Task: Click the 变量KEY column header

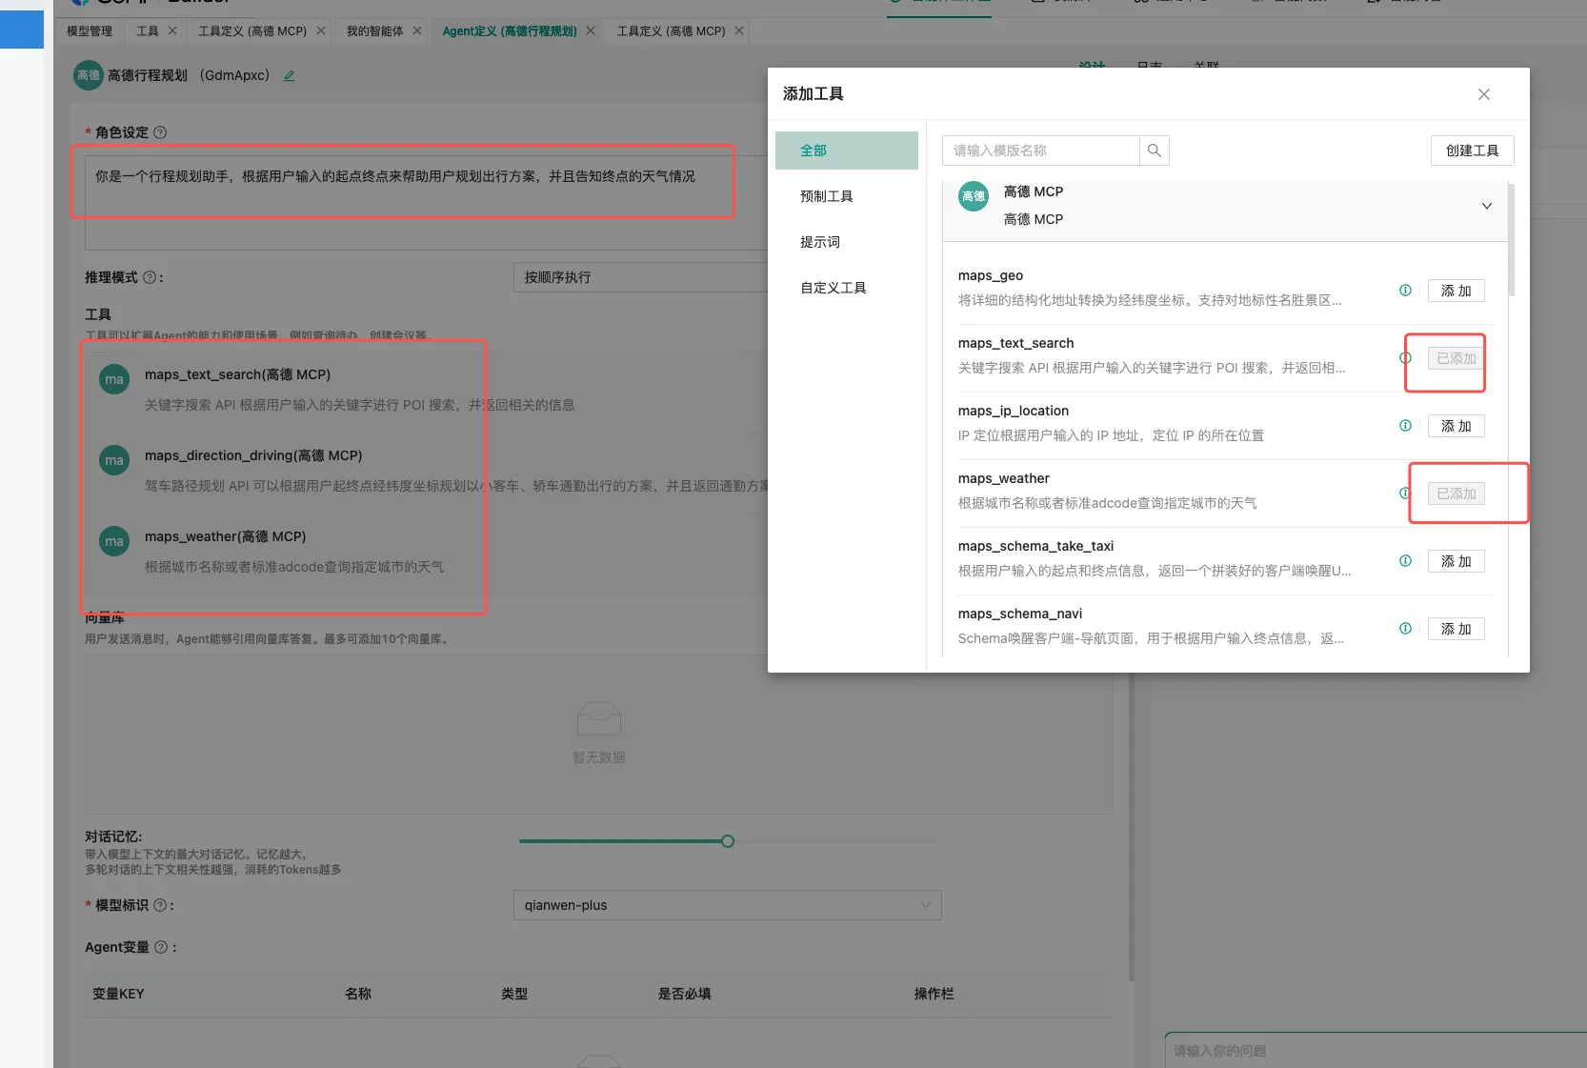Action: coord(118,994)
